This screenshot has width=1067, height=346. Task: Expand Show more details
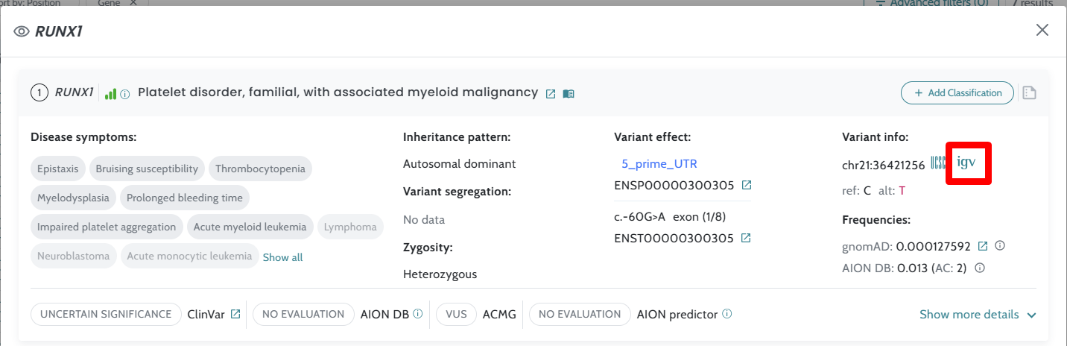pos(978,315)
